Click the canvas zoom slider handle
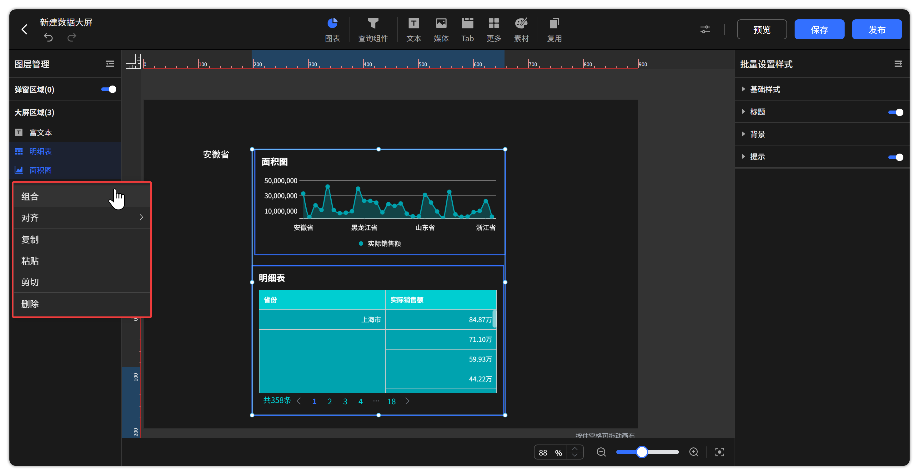Viewport: 919px width, 472px height. tap(642, 452)
